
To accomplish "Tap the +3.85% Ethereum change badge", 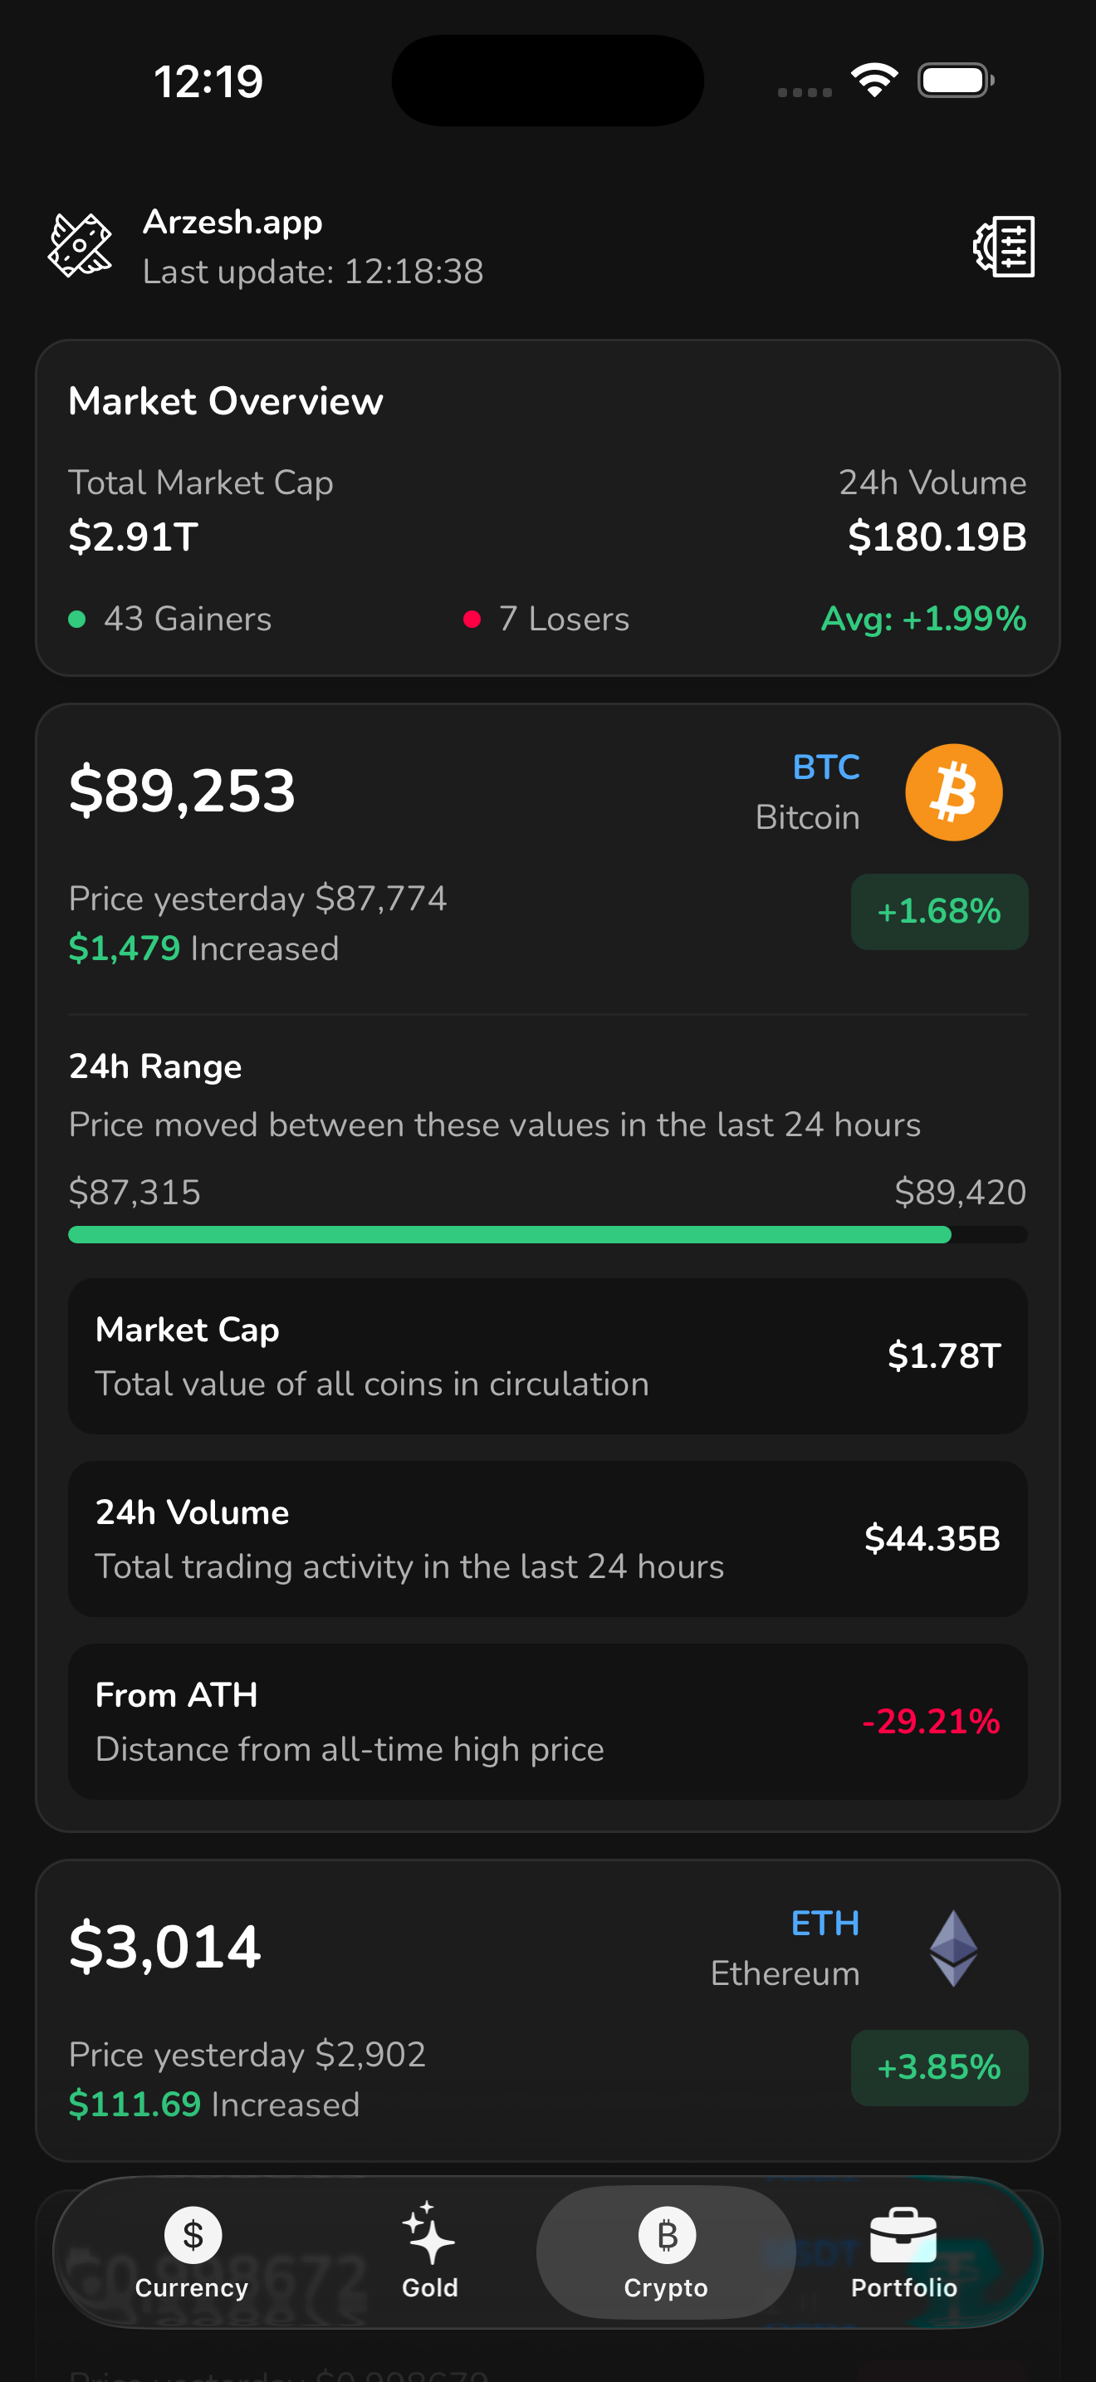I will pyautogui.click(x=939, y=2067).
